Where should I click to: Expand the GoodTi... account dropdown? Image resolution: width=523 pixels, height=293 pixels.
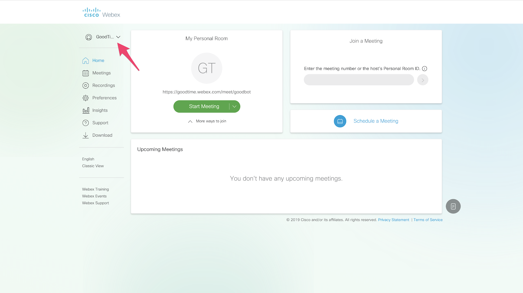pyautogui.click(x=118, y=37)
